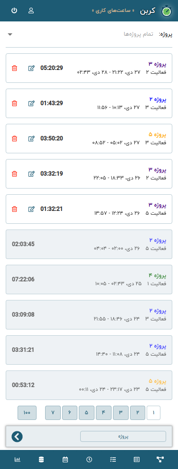Click the round back chevron button

pos(17,437)
